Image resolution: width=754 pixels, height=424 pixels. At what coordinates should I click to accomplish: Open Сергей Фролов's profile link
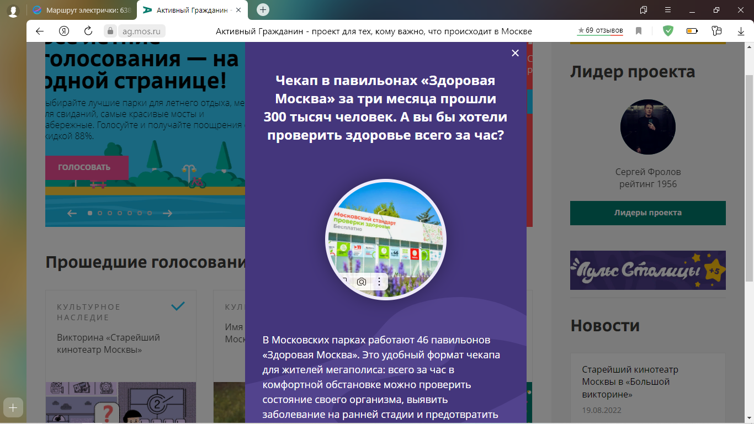pos(648,172)
